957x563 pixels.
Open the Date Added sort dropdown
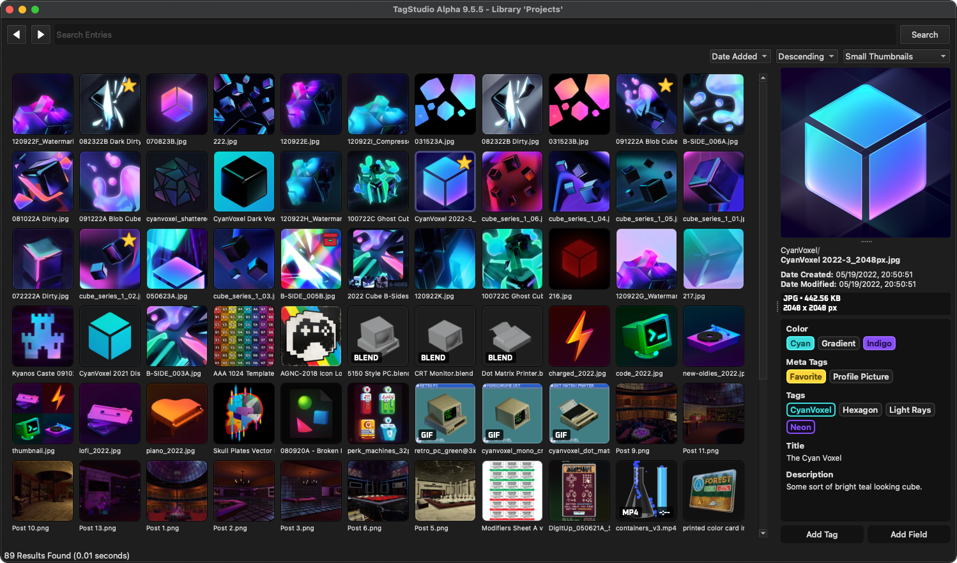[x=740, y=56]
